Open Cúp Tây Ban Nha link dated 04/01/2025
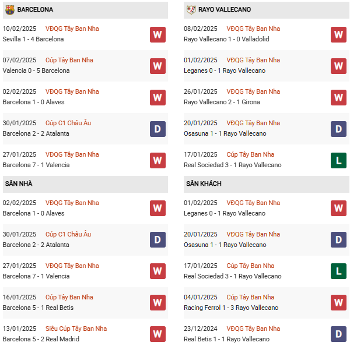The width and height of the screenshot is (350, 346). (250, 297)
